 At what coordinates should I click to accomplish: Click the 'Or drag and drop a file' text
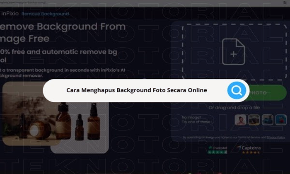pyautogui.click(x=234, y=108)
